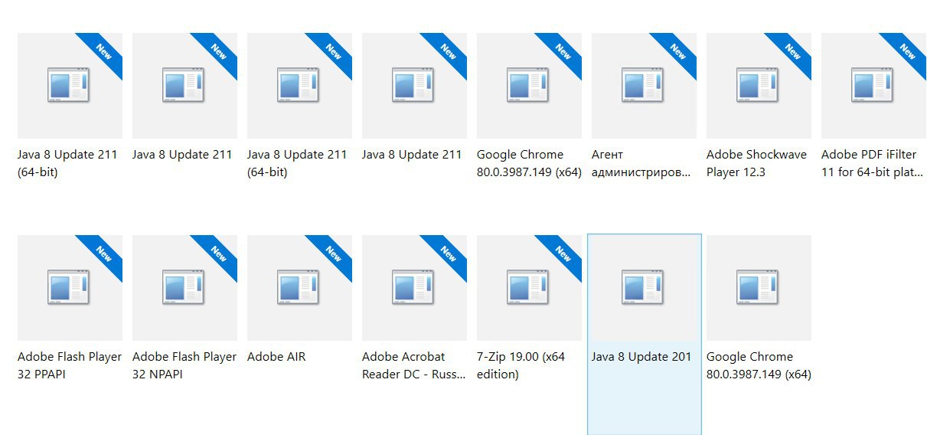Open Google Chrome icon marked with New ribbon
927x435 pixels.
(x=529, y=86)
